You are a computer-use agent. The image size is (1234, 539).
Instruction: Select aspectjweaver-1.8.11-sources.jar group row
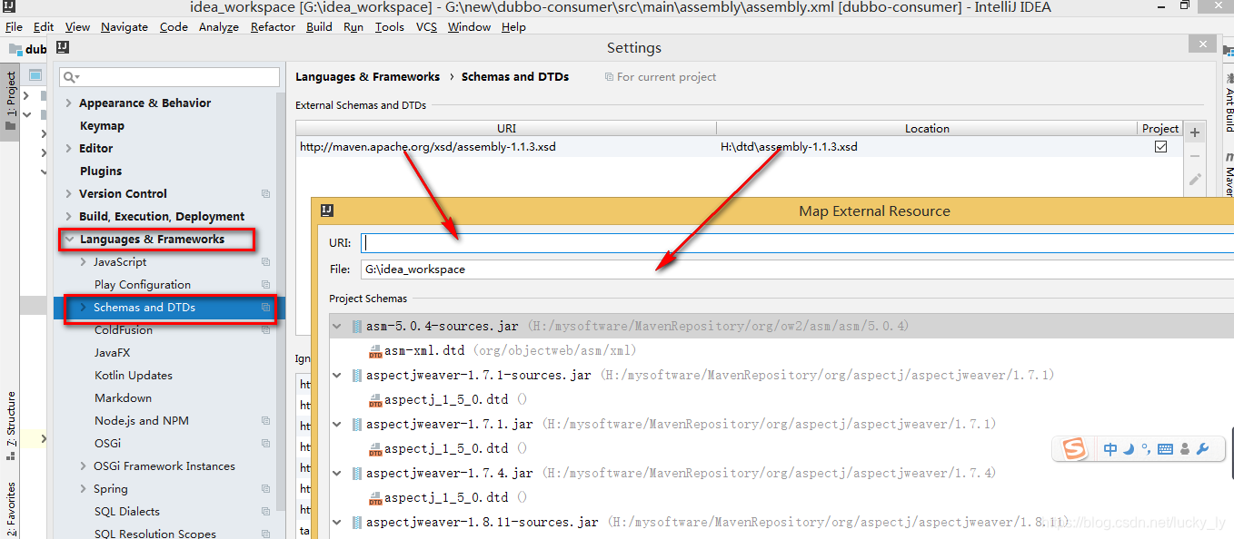(781, 523)
